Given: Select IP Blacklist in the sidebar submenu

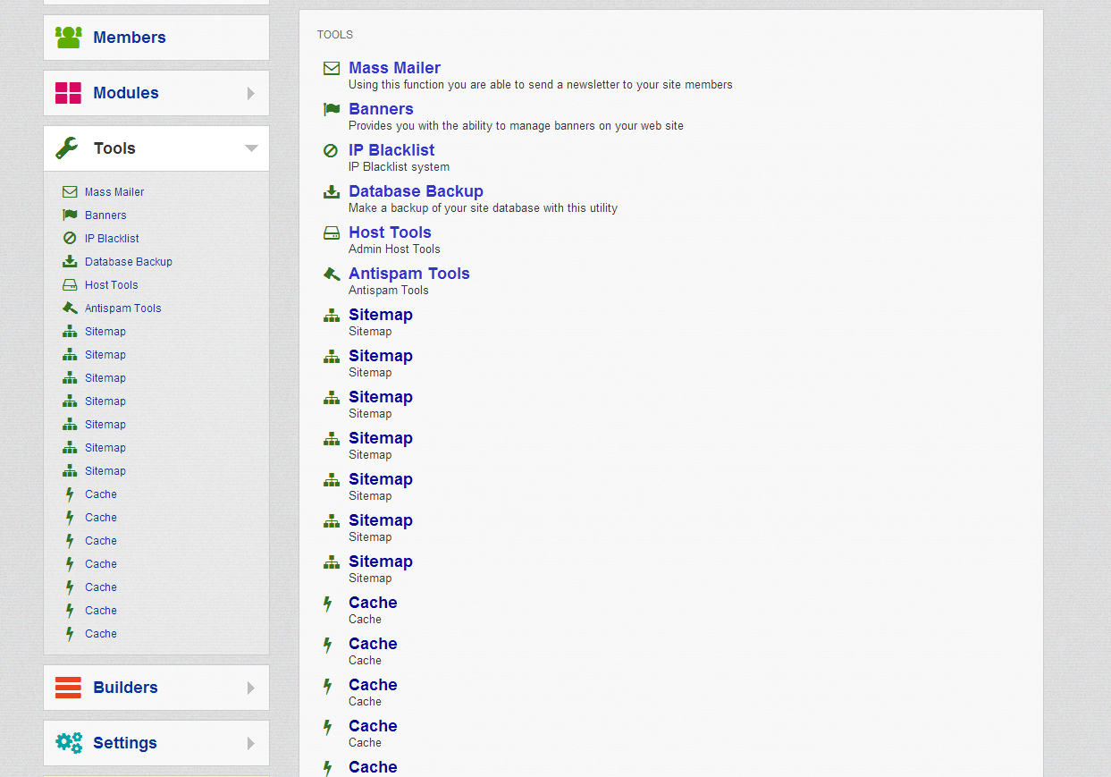Looking at the screenshot, I should click(112, 239).
